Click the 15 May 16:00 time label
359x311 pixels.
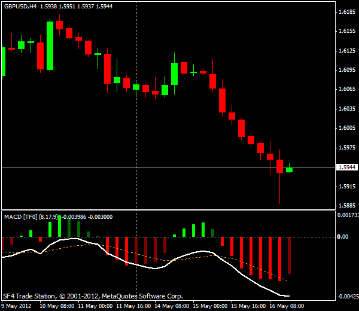click(248, 306)
